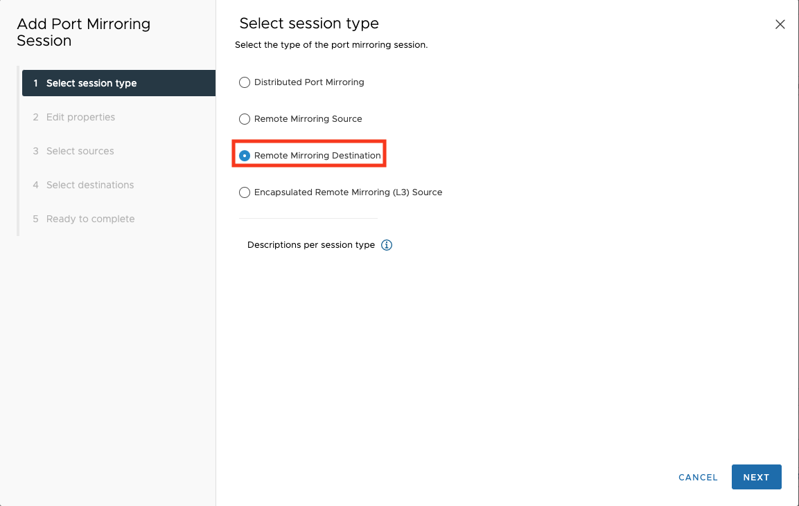Close the Add Port Mirroring Session wizard
The width and height of the screenshot is (799, 506).
pyautogui.click(x=780, y=24)
